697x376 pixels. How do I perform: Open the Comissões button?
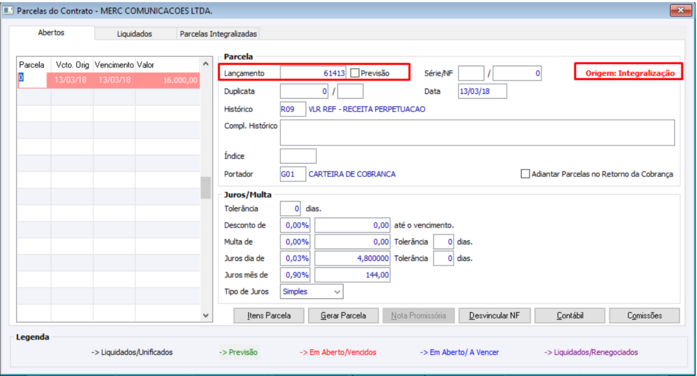(x=645, y=315)
